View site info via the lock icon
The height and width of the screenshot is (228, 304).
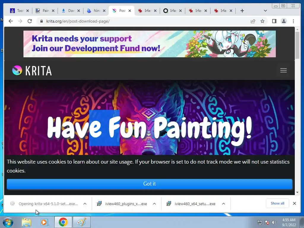pyautogui.click(x=41, y=21)
